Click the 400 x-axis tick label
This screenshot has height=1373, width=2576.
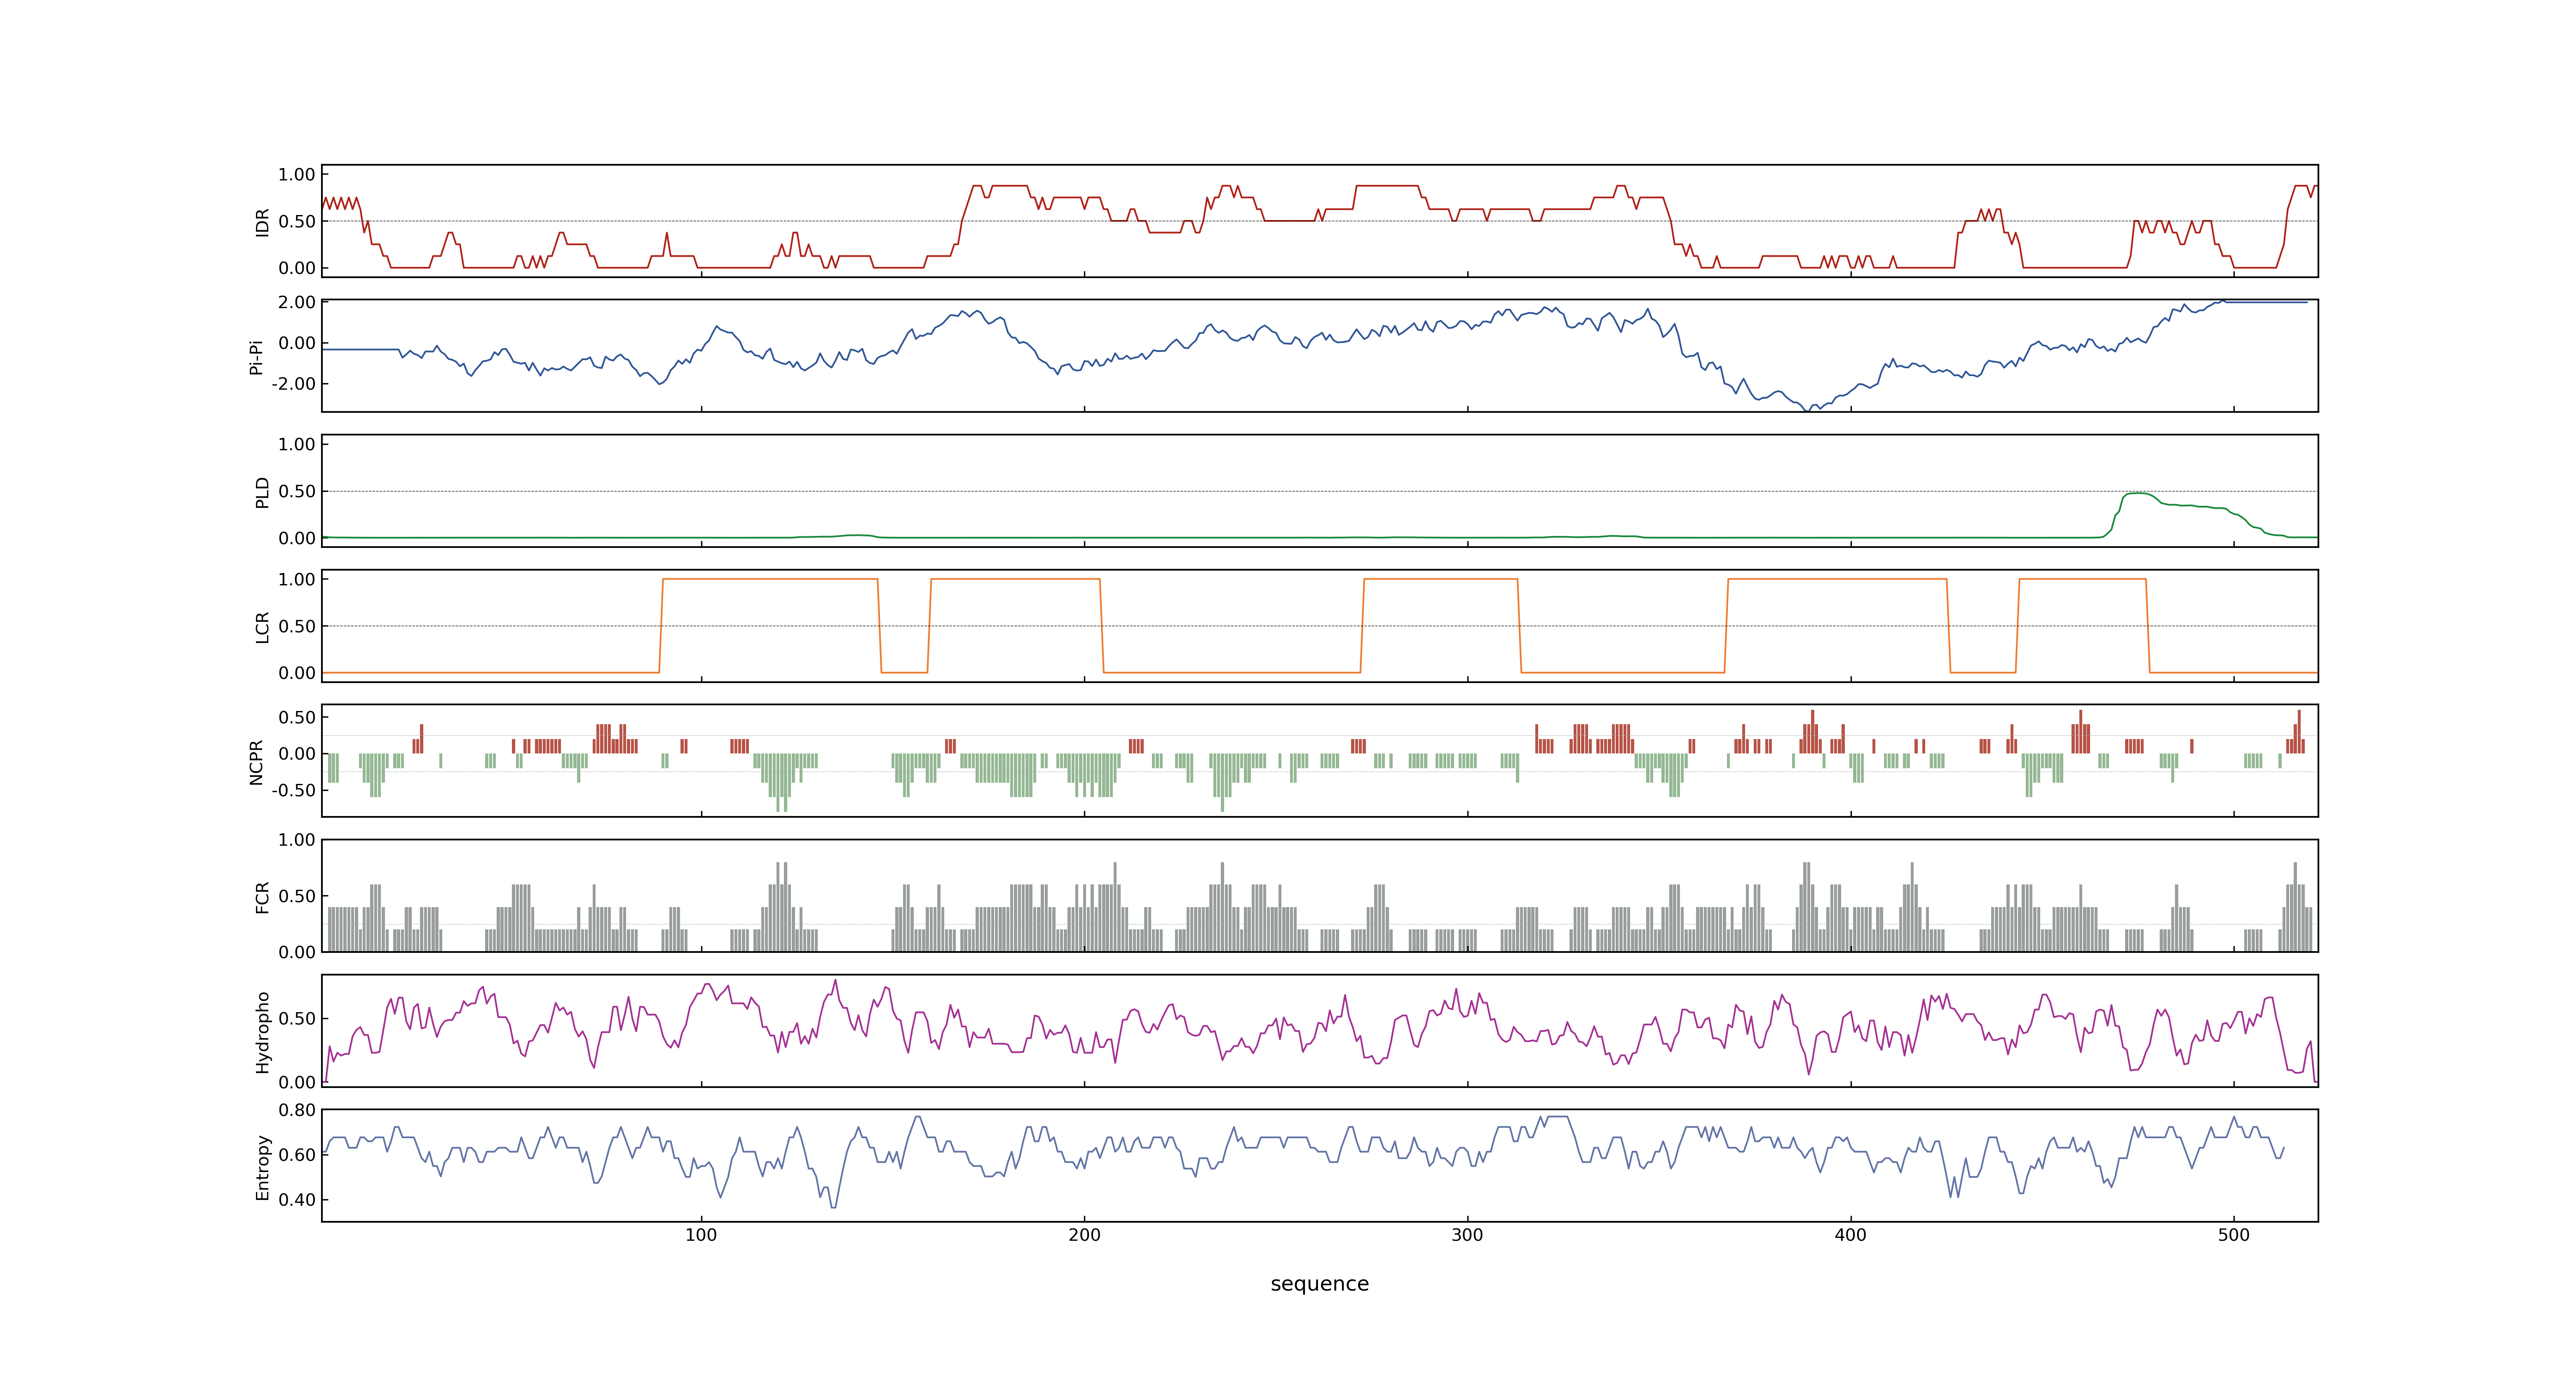click(x=1850, y=1235)
